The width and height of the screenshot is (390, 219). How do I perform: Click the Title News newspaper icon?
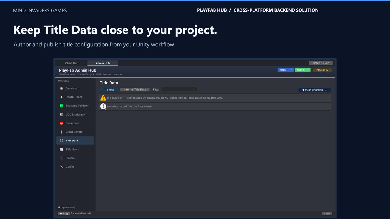click(x=61, y=149)
